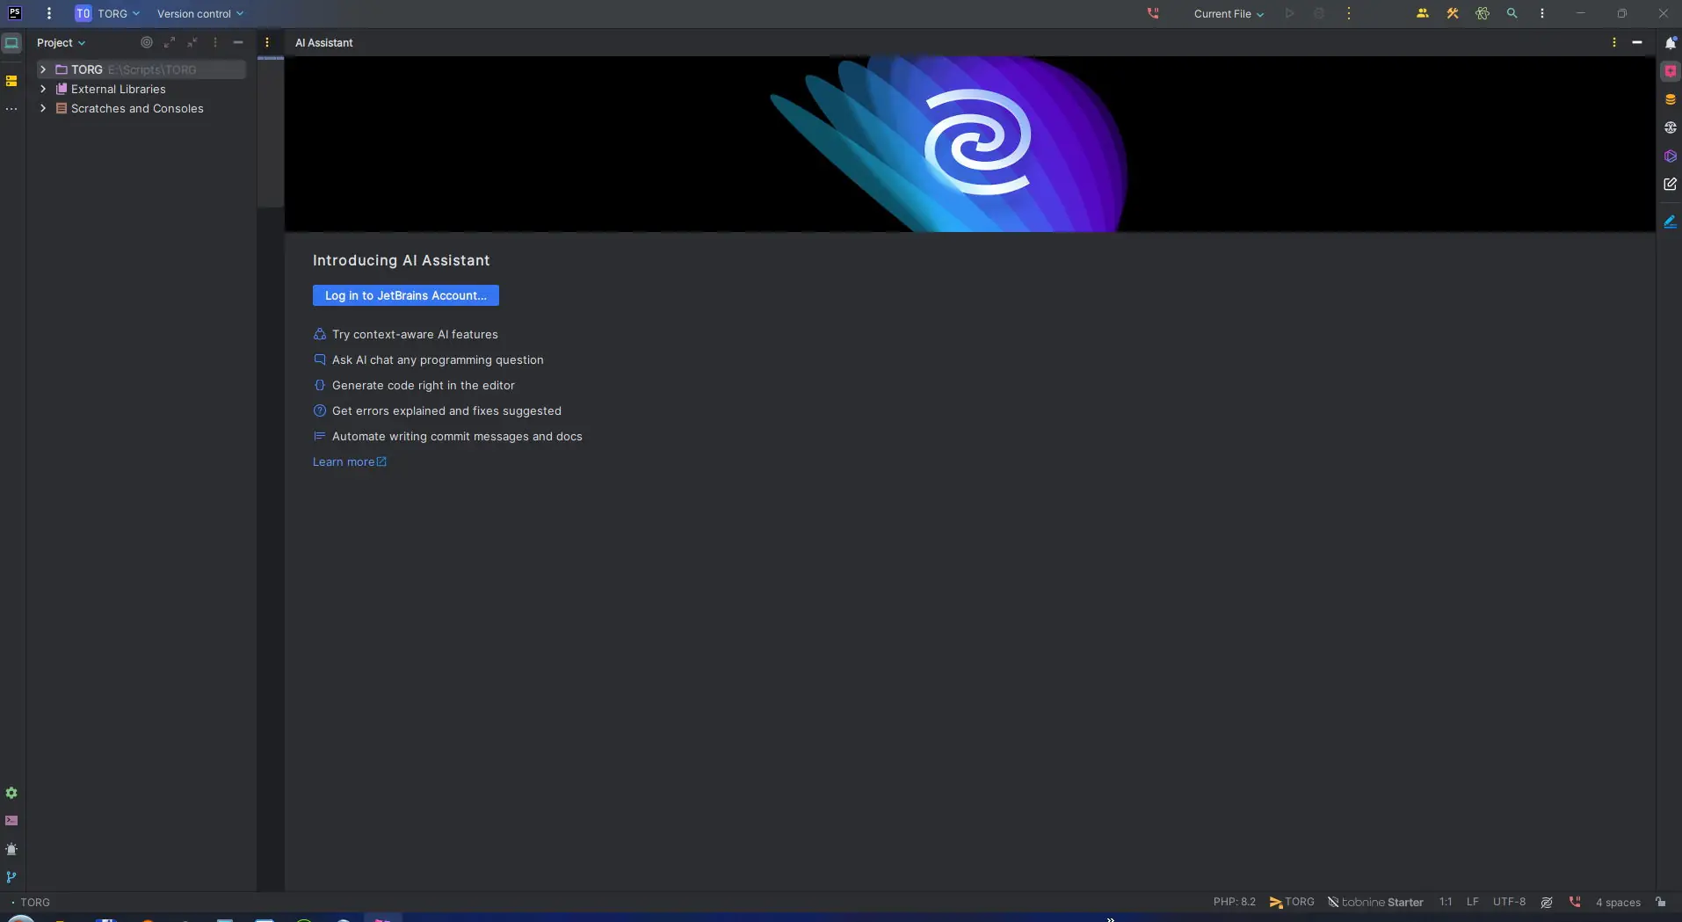1682x922 pixels.
Task: Open More Actions next to Debug button
Action: point(1349,13)
